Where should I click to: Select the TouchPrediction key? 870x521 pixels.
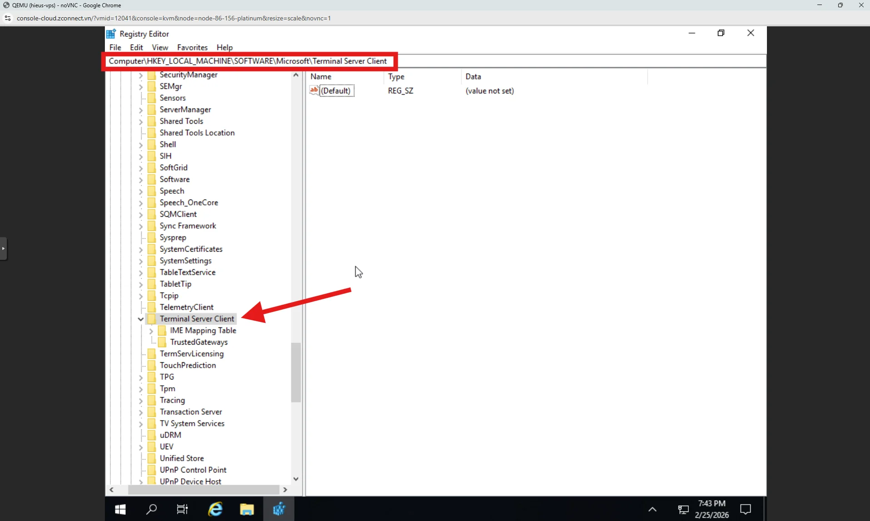[188, 365]
